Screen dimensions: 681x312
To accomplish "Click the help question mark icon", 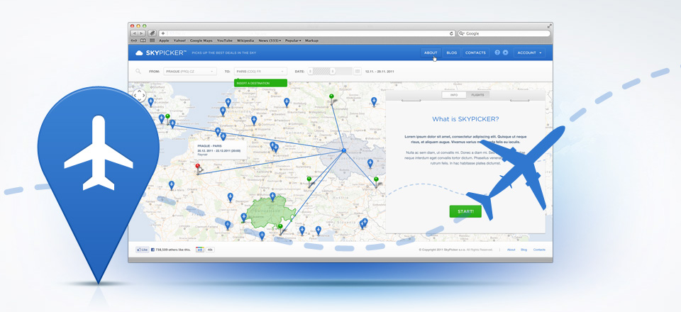I will click(497, 52).
